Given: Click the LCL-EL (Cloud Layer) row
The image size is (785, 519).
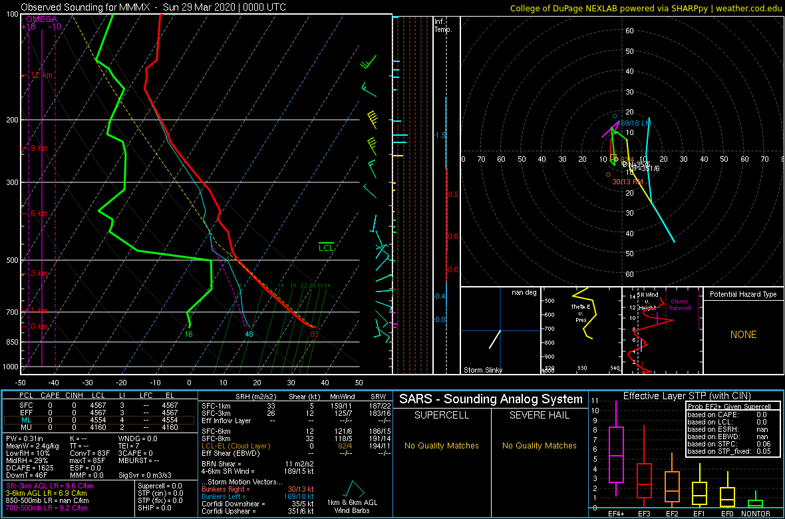Looking at the screenshot, I should pyautogui.click(x=295, y=445).
